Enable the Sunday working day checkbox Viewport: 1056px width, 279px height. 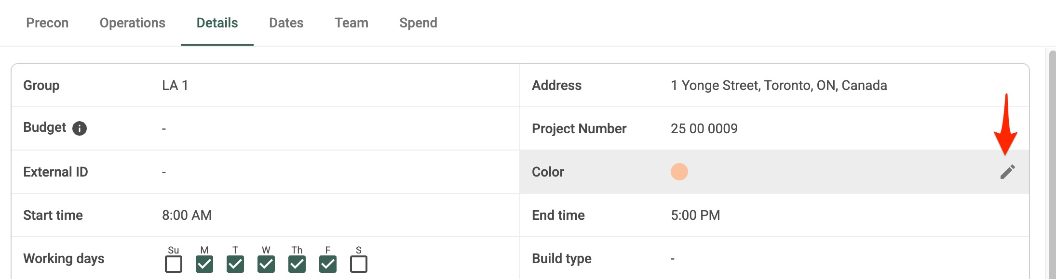click(x=174, y=264)
